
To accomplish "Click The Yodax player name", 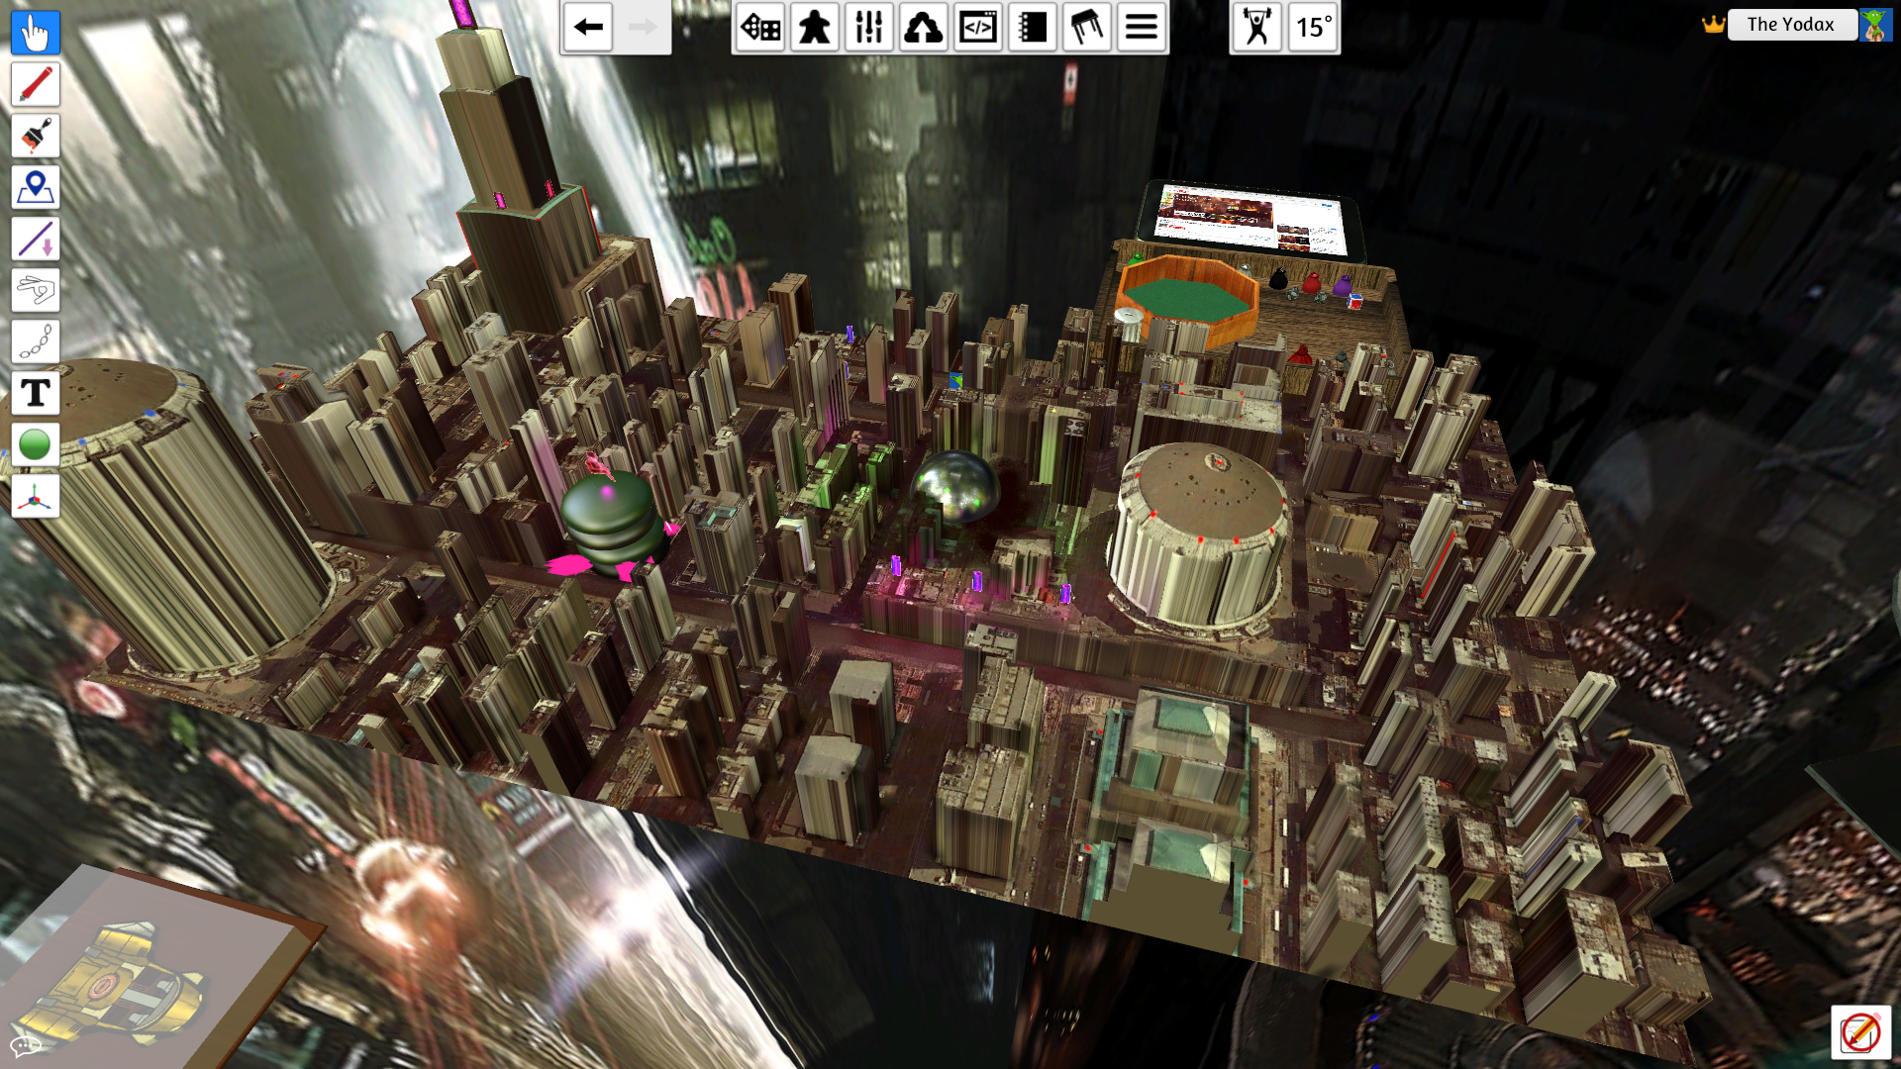I will click(x=1791, y=25).
